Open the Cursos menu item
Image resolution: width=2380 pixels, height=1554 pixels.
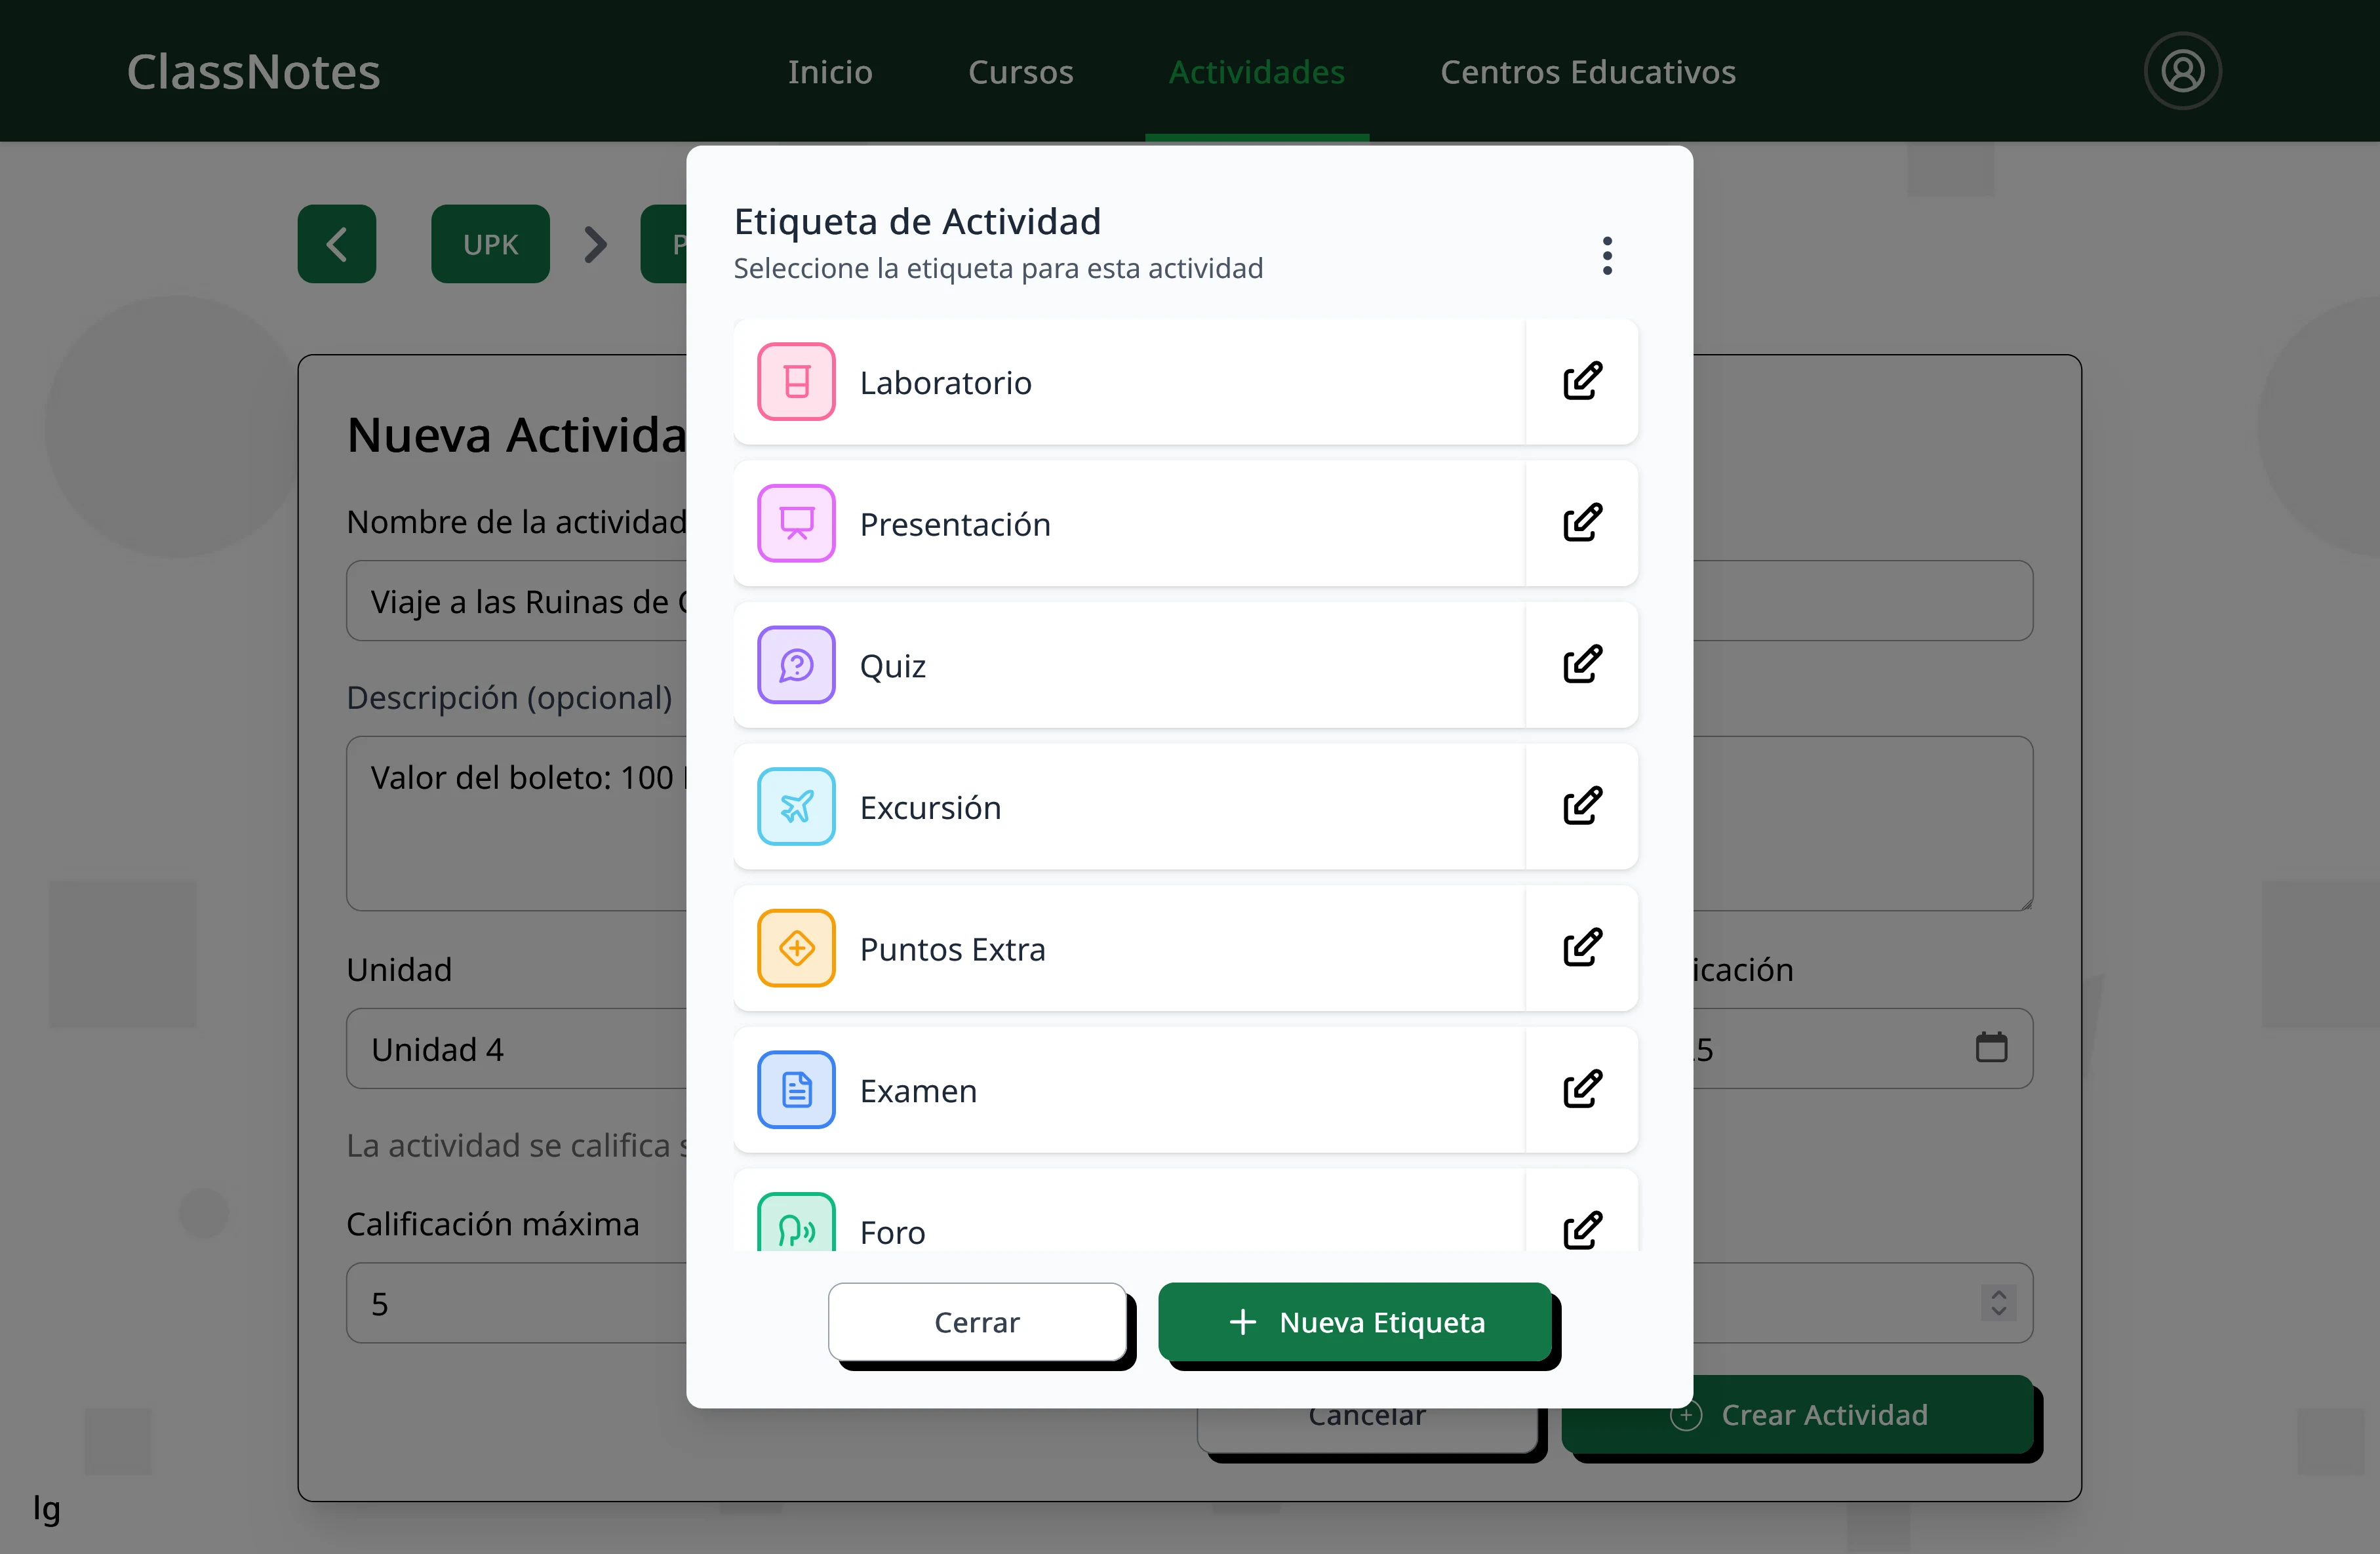tap(1020, 72)
